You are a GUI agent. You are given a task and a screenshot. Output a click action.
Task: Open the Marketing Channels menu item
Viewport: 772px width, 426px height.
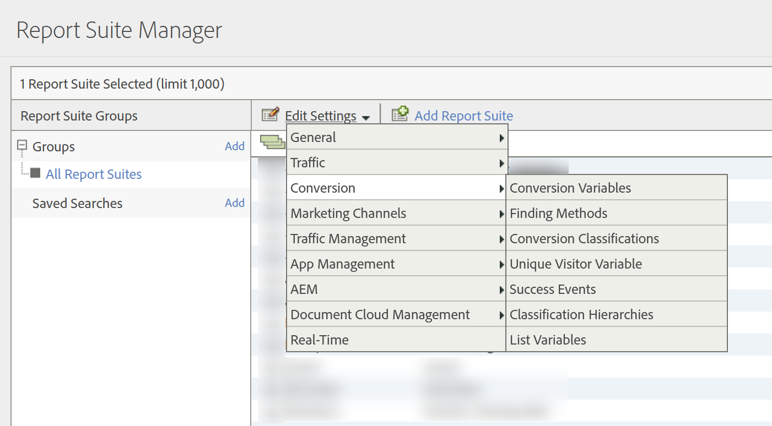[397, 213]
